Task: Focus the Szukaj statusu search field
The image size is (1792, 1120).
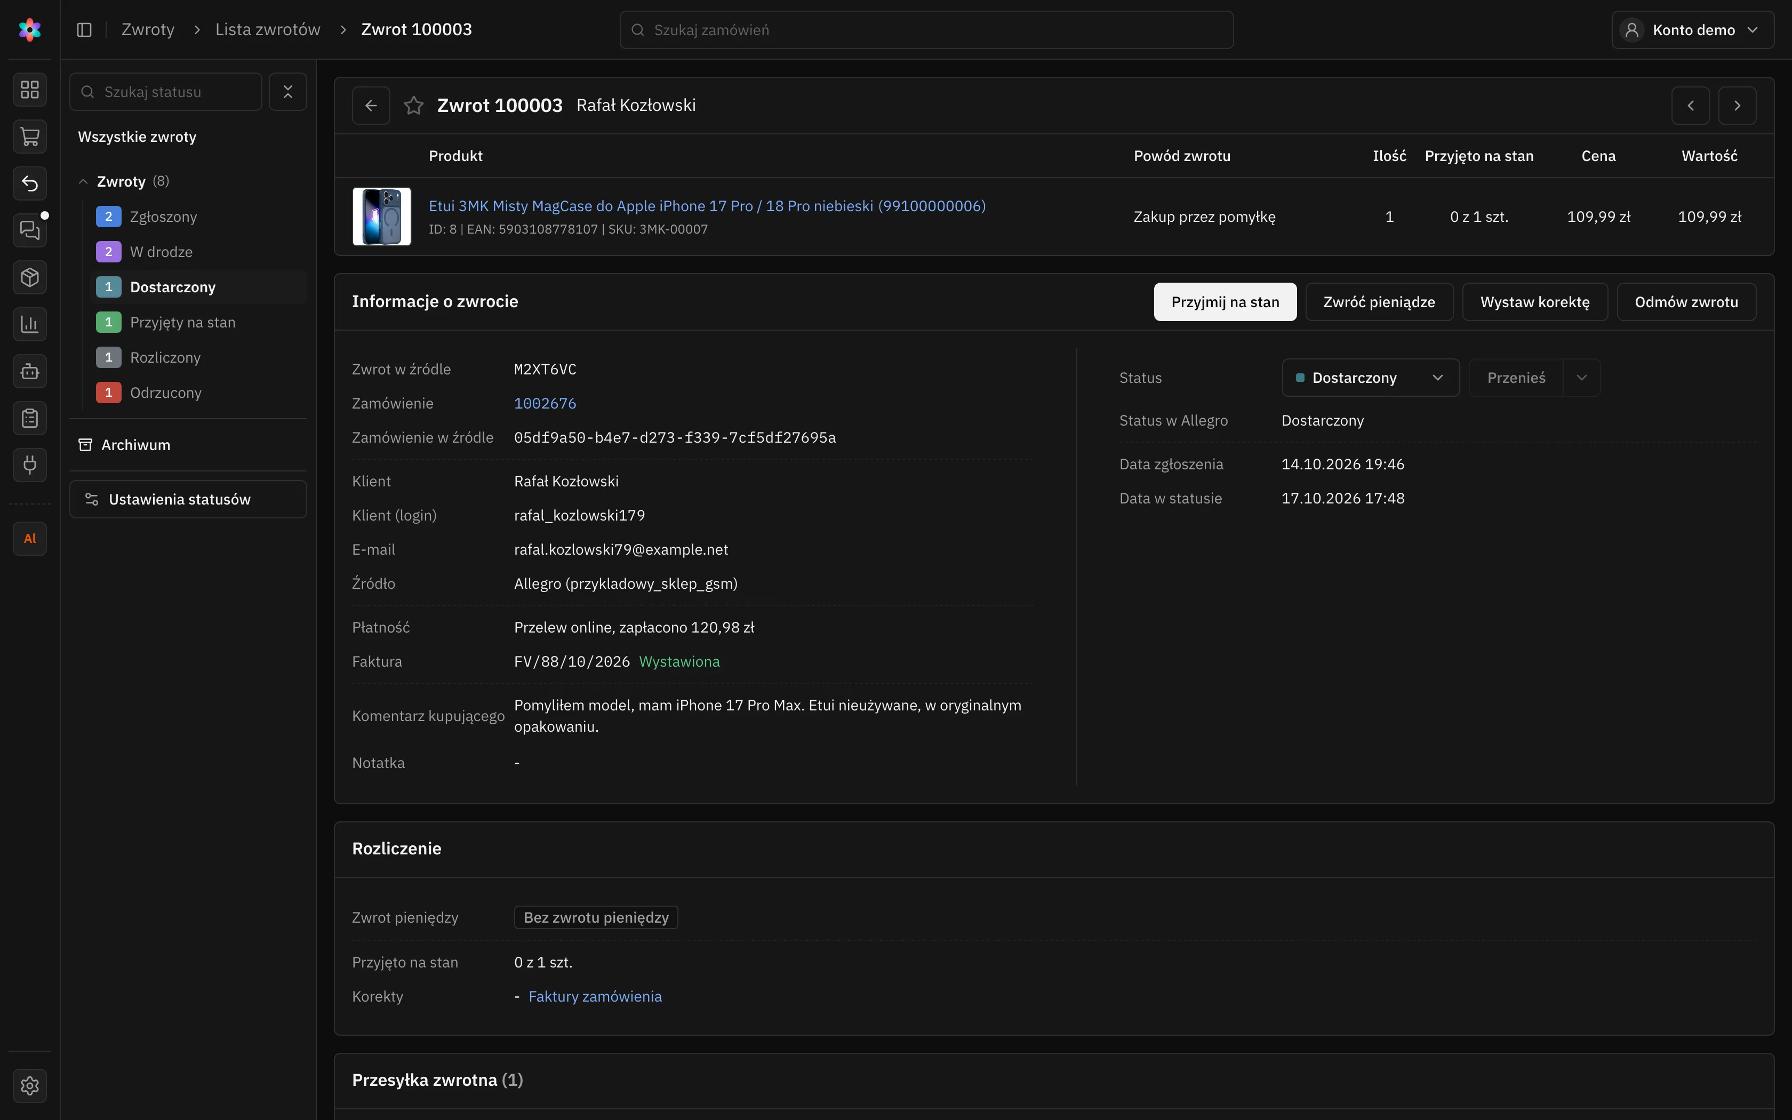Action: tap(166, 92)
